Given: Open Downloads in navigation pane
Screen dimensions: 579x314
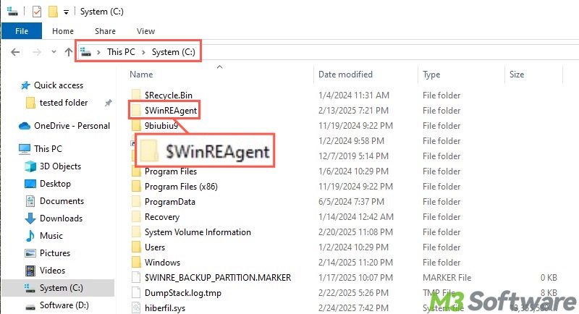Looking at the screenshot, I should pos(61,218).
